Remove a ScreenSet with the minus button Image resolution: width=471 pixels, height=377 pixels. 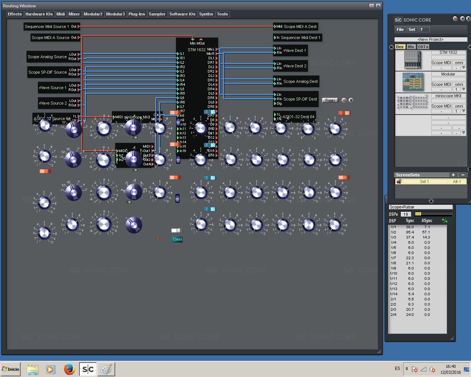coord(463,175)
